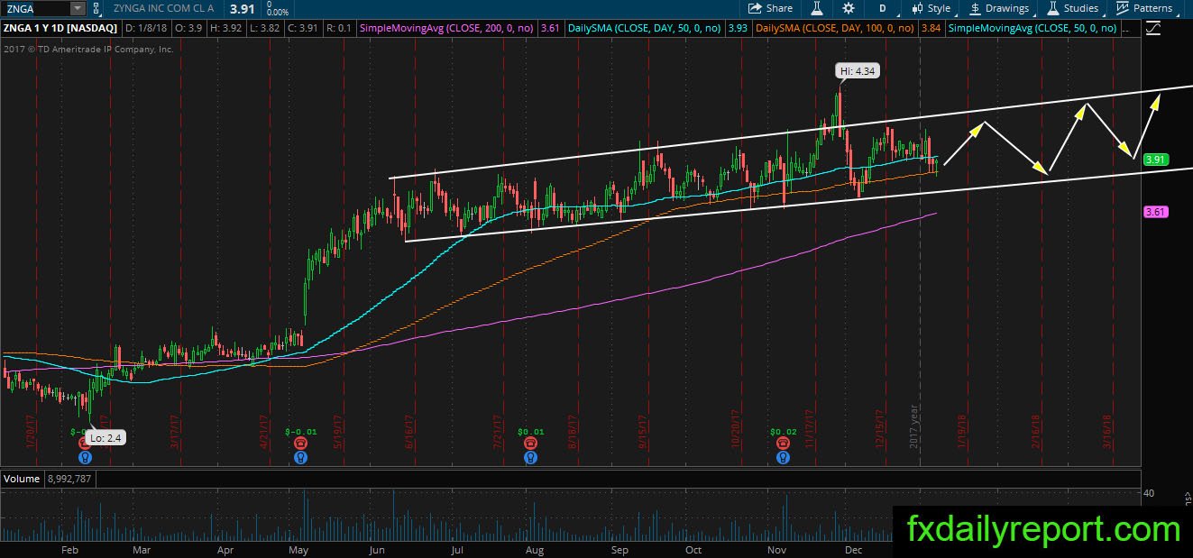Click the ZYNGA INC COM CL A description
The width and height of the screenshot is (1193, 558).
(164, 8)
